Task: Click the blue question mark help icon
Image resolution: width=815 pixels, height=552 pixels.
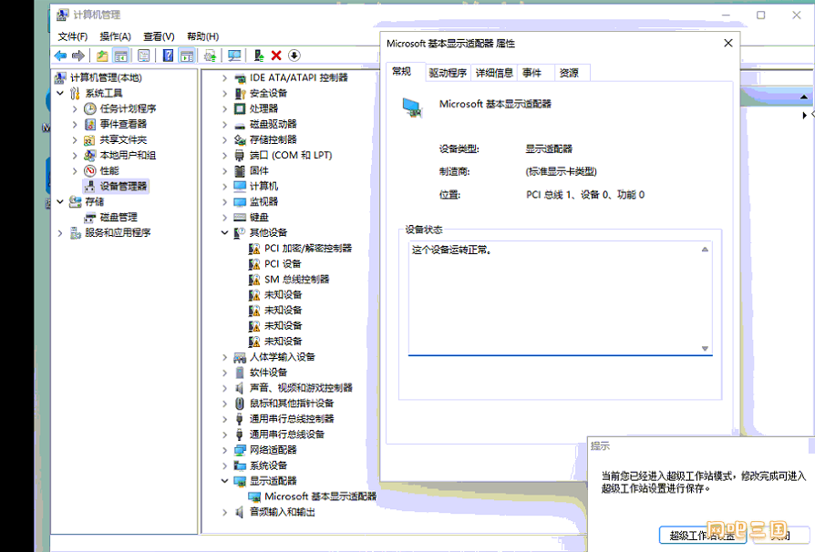Action: [x=168, y=56]
